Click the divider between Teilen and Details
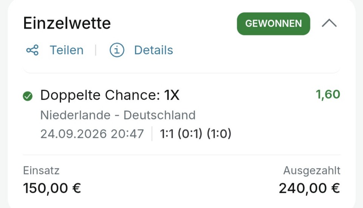This screenshot has height=208, width=363. (x=96, y=50)
